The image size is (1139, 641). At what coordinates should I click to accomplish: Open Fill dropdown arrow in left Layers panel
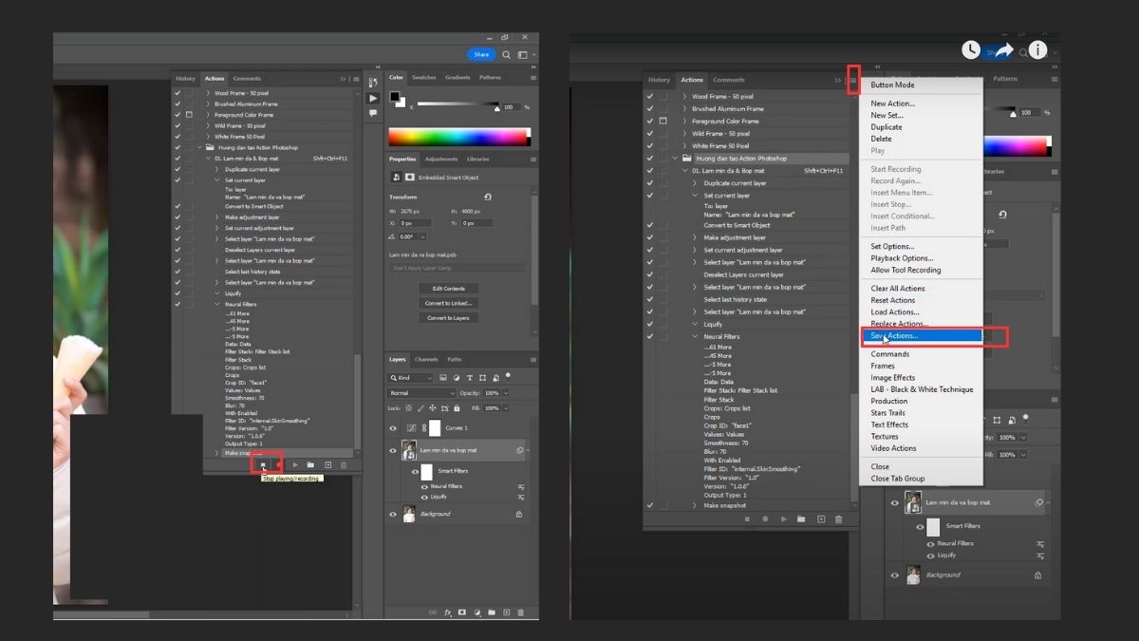[x=506, y=408]
